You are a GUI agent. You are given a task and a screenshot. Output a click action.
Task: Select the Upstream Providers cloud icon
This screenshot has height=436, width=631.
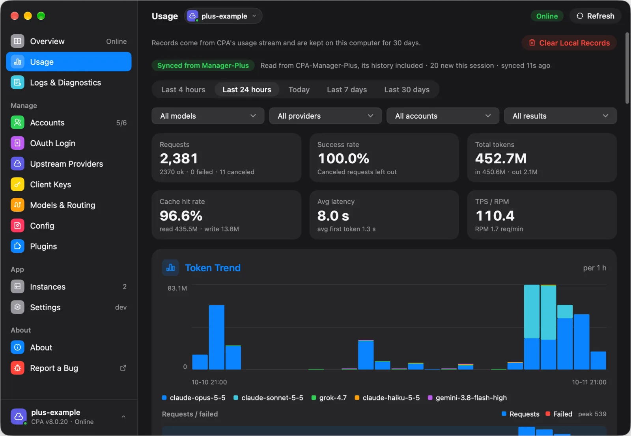pos(17,164)
